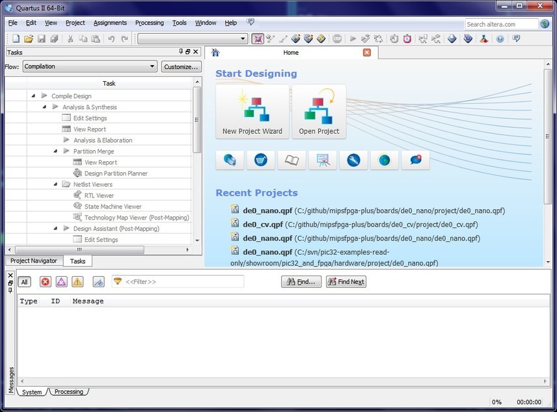Screen dimensions: 557x412
Task: Close the Home tab
Action: 367,53
